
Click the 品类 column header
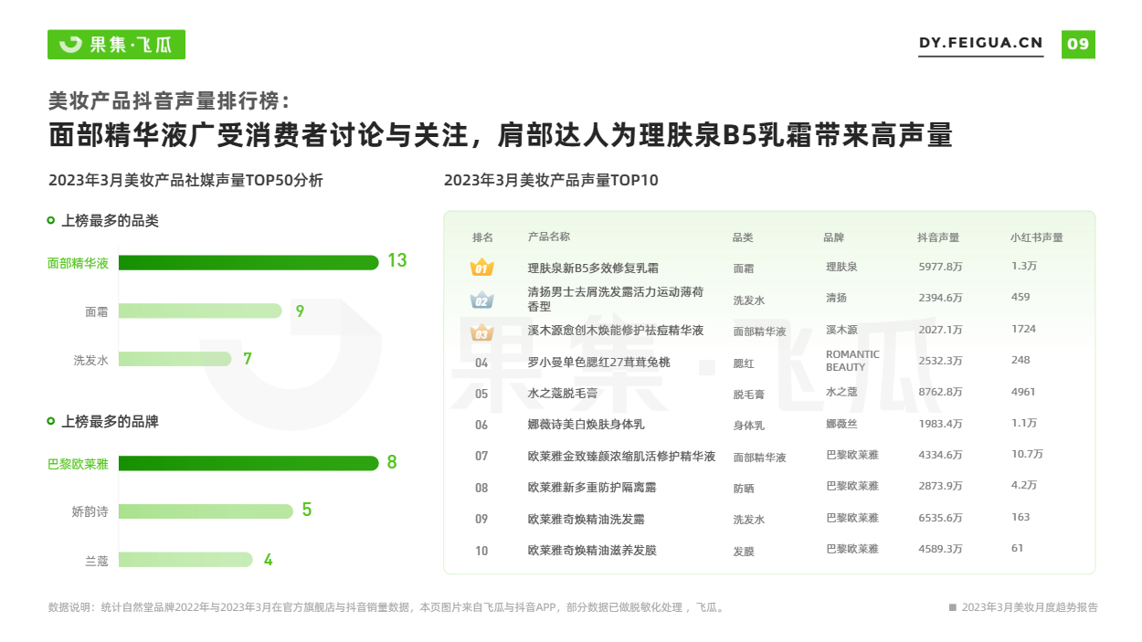click(x=743, y=237)
